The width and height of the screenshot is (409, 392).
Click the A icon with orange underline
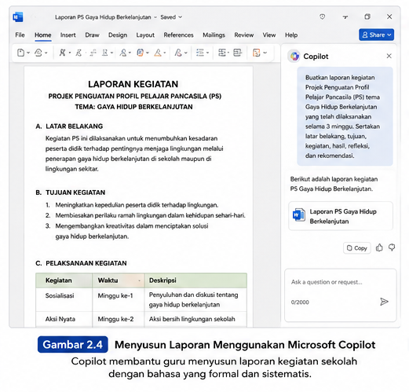coord(158,53)
